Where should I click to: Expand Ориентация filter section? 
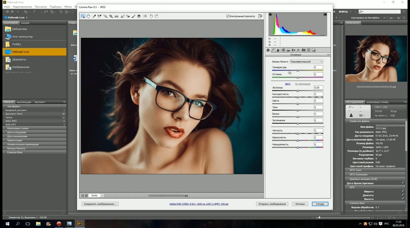tap(34, 140)
